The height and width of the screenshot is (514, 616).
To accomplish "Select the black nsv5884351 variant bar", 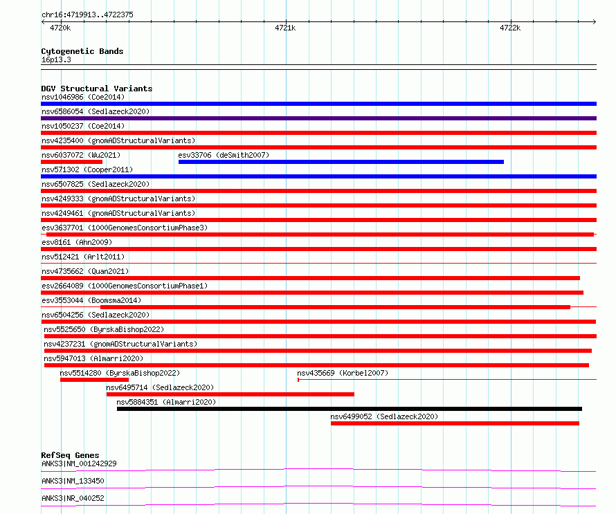I will (x=350, y=409).
